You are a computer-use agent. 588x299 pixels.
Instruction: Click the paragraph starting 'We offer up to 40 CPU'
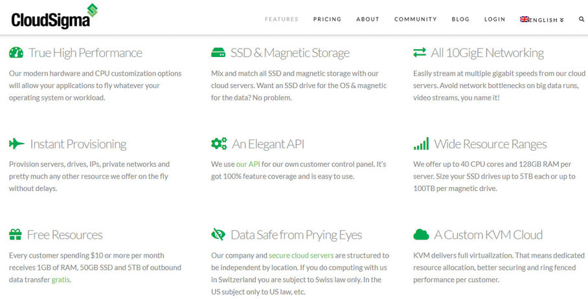(494, 176)
